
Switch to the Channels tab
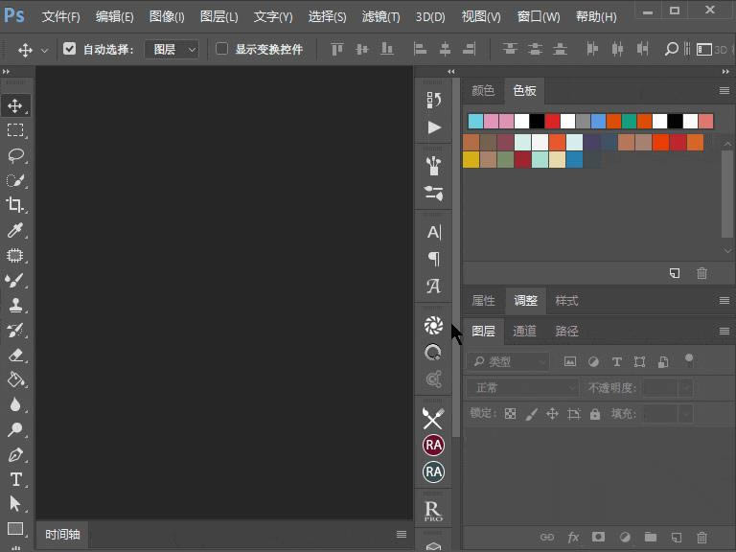524,331
